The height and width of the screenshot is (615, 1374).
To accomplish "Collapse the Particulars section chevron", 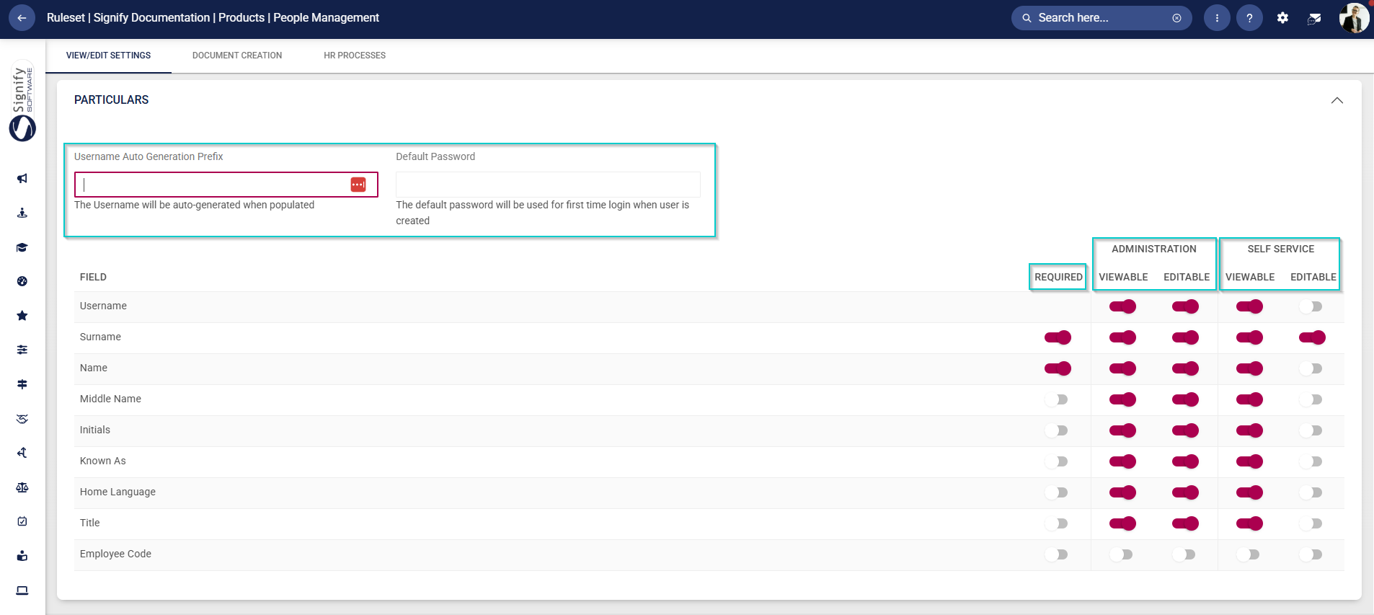I will click(x=1337, y=100).
